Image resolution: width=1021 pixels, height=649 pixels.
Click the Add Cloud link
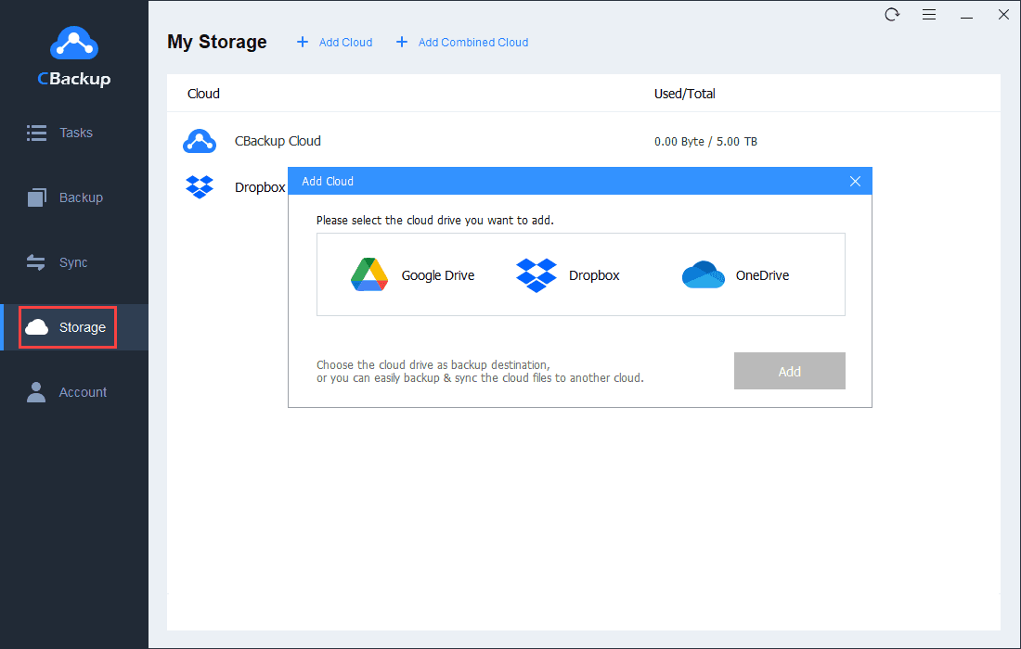pyautogui.click(x=333, y=42)
